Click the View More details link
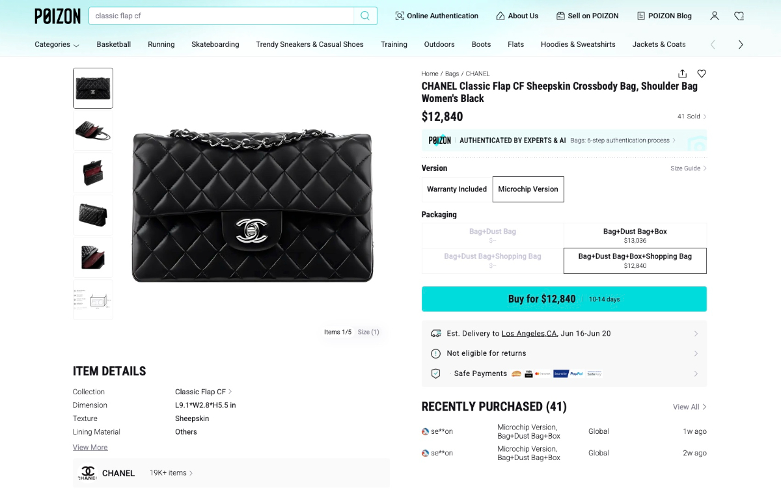Viewport: 781px width, 501px height. 90,448
